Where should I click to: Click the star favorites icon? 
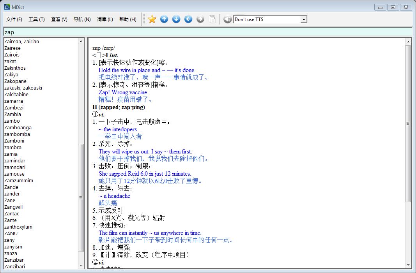pyautogui.click(x=152, y=19)
